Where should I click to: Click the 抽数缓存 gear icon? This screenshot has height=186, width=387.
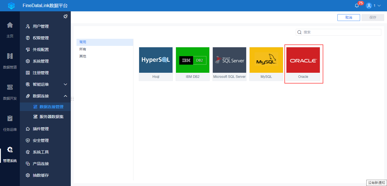[x=28, y=175]
